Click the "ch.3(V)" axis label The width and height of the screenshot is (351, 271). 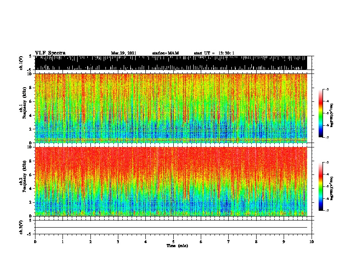[x=21, y=227]
